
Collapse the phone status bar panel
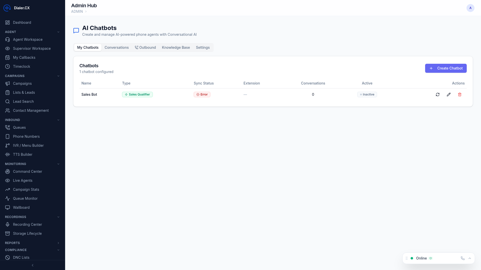[x=470, y=258]
